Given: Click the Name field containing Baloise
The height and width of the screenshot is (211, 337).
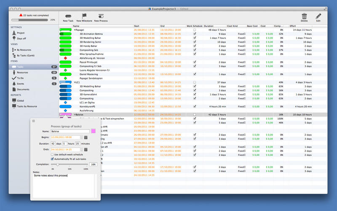Looking at the screenshot, I should (70, 131).
